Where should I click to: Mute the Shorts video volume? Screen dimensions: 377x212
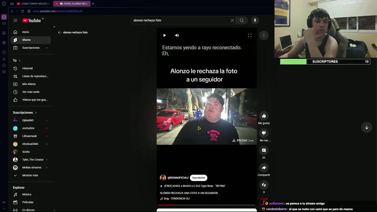coord(177,35)
